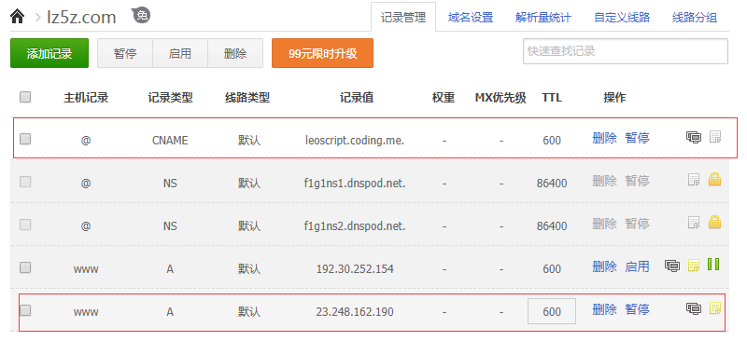Click the orange 99元限时升级 button
This screenshot has height=341, width=747.
click(x=322, y=53)
